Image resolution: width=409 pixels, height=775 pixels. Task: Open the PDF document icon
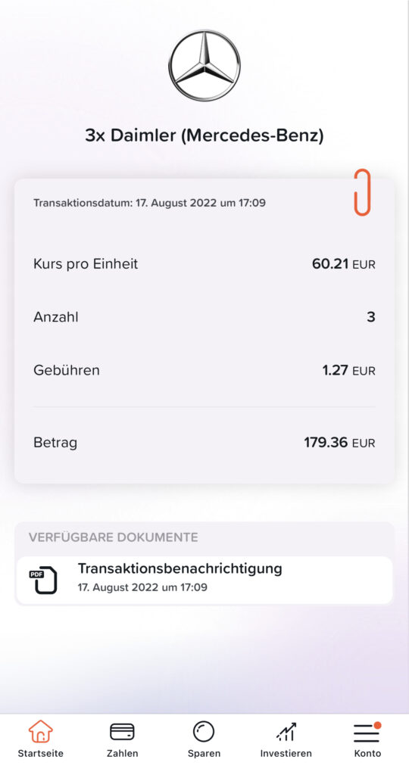point(42,580)
